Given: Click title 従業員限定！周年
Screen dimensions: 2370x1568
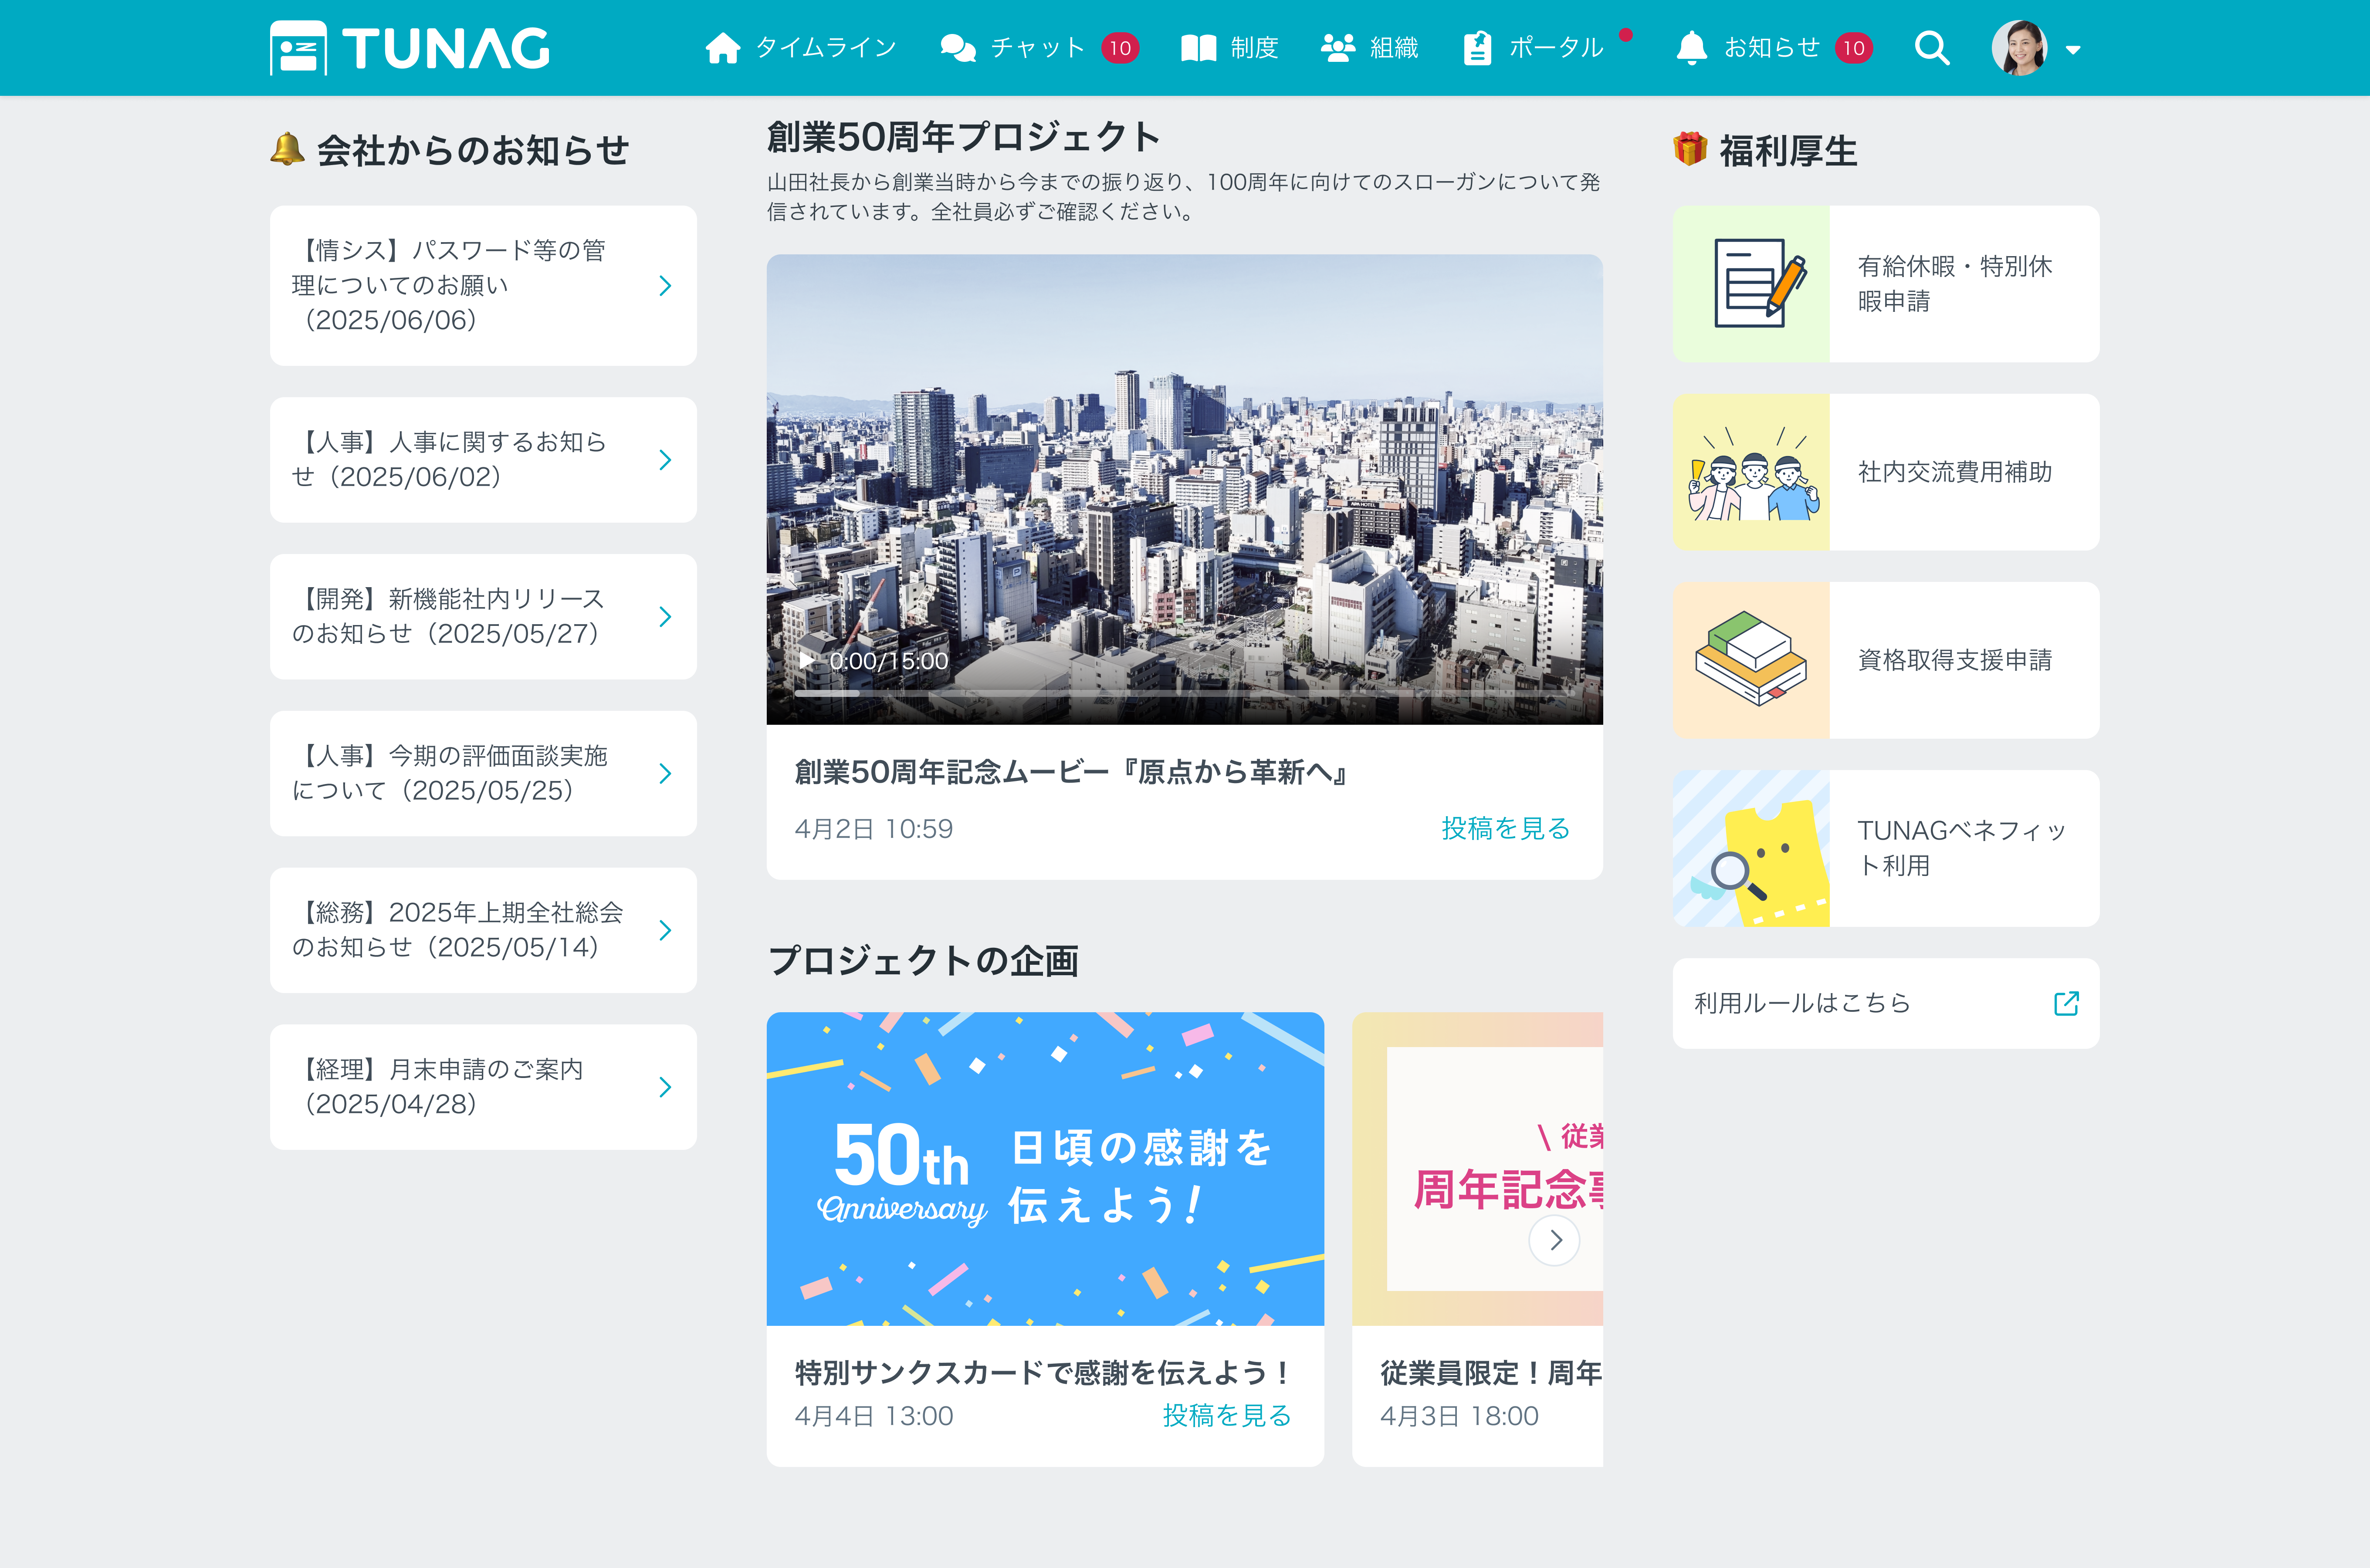Looking at the screenshot, I should click(x=1491, y=1373).
